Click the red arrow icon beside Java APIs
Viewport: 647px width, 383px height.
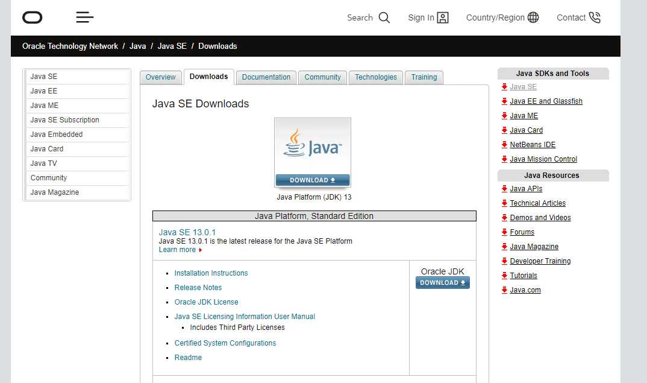pyautogui.click(x=504, y=189)
